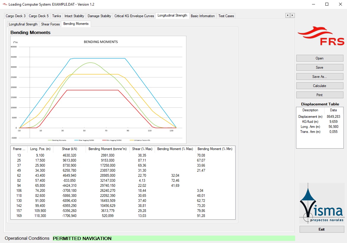
Task: Click shear value 6258,780
Action: 69,170
